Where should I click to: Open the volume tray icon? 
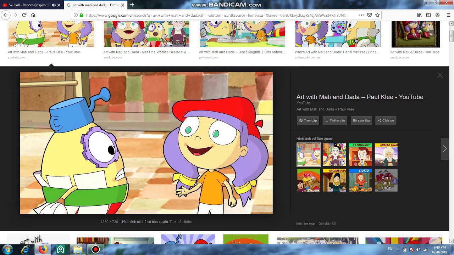pos(418,250)
